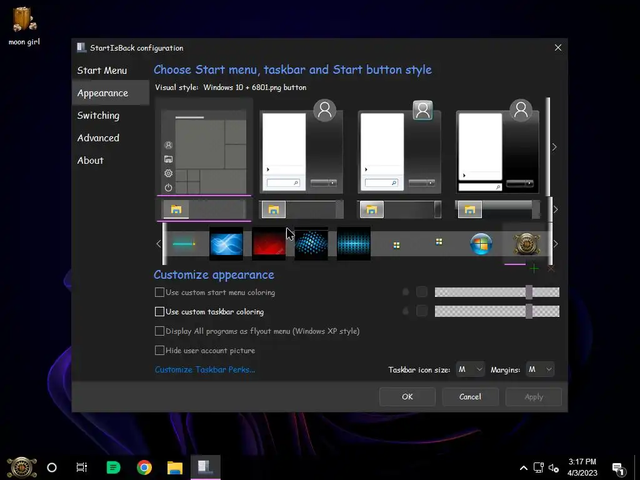640x480 pixels.
Task: Choose the raised small four-color flag button
Action: [439, 242]
